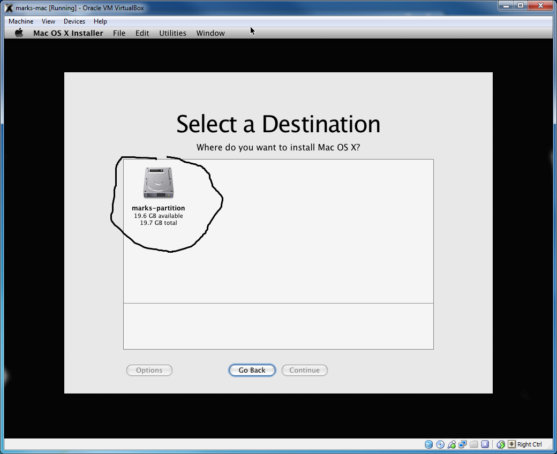Click the mouse integration status icon
The width and height of the screenshot is (557, 454).
[501, 444]
